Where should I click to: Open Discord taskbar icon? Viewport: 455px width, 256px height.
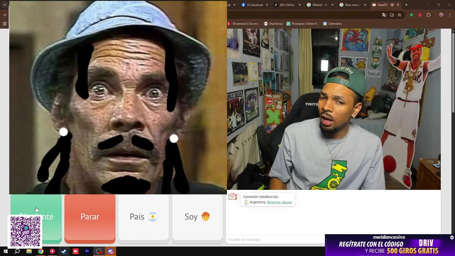coord(111,251)
